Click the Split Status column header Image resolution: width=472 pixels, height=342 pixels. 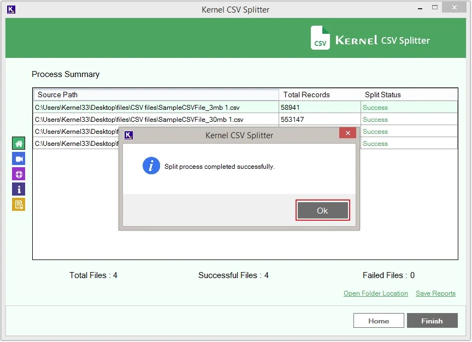pos(409,95)
